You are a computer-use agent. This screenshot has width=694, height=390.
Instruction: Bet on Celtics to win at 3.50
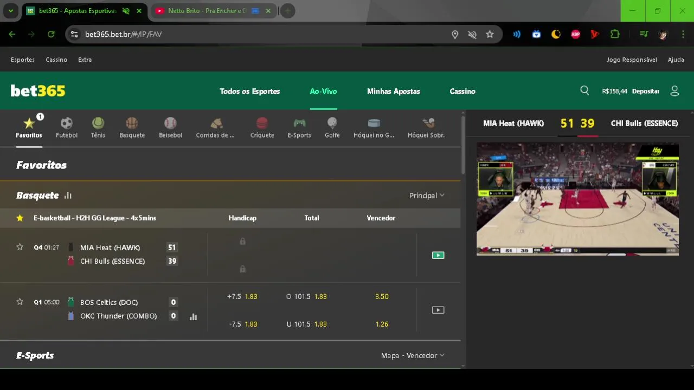(x=382, y=296)
